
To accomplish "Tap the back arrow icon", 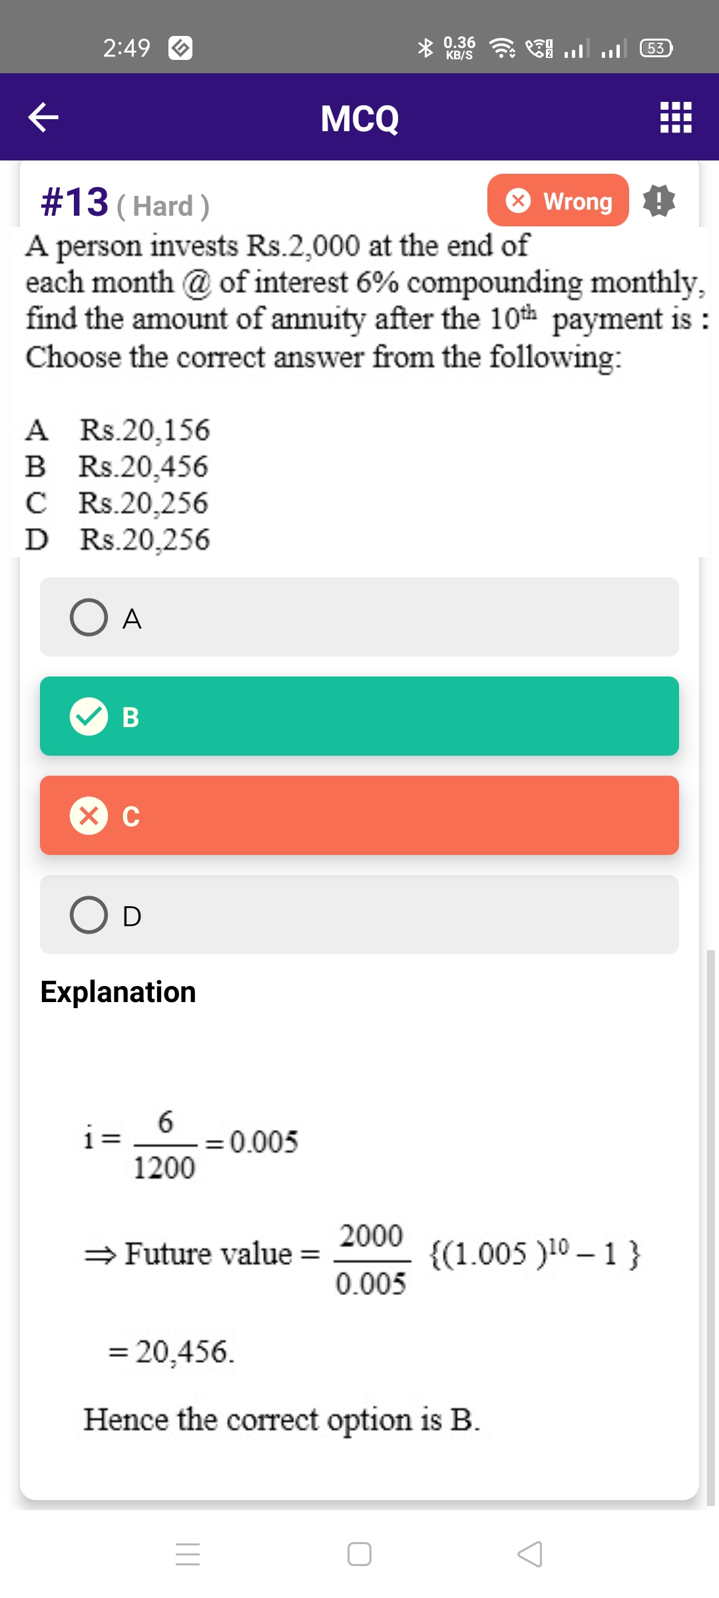I will pyautogui.click(x=43, y=117).
